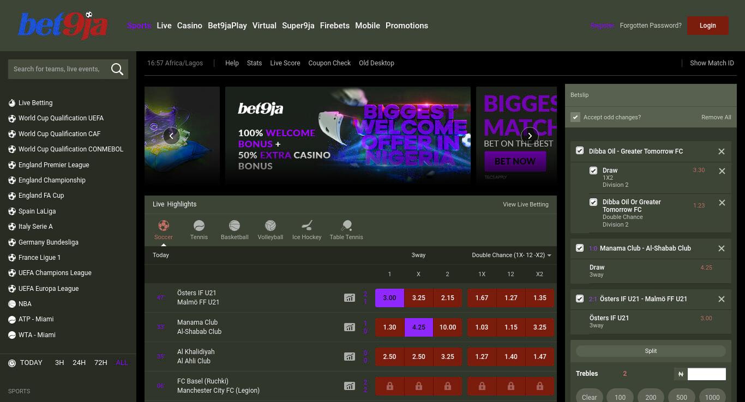The width and height of the screenshot is (745, 402).
Task: Show next banner with right arrow
Action: click(530, 136)
